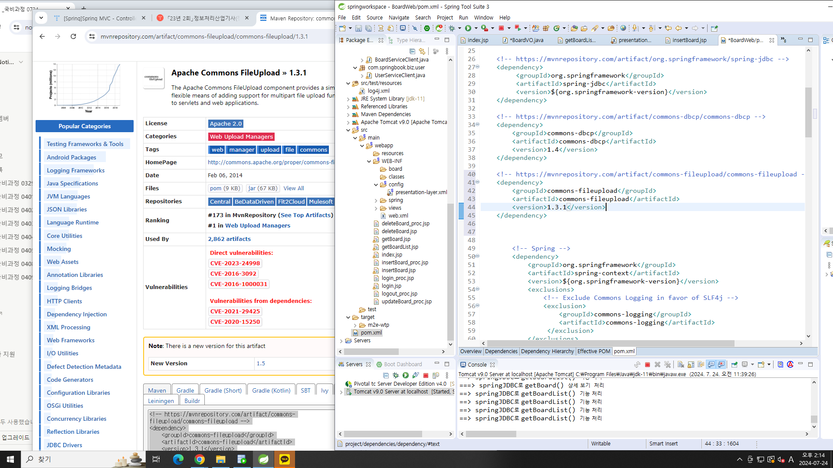The height and width of the screenshot is (468, 833).
Task: Open the Boot Dashboard toolbar icon
Action: pyautogui.click(x=427, y=28)
